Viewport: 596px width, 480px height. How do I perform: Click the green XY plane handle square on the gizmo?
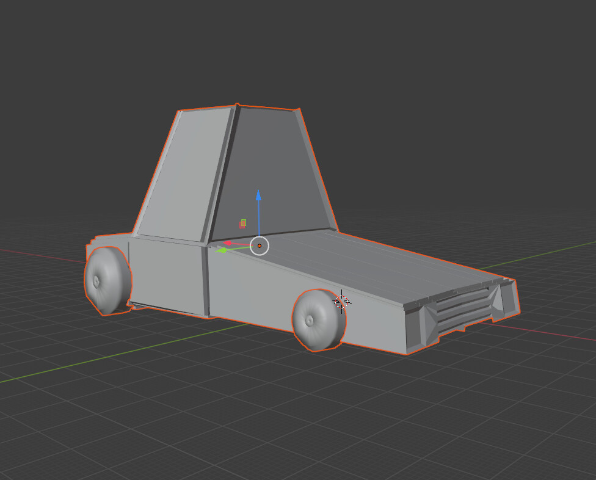coord(244,221)
